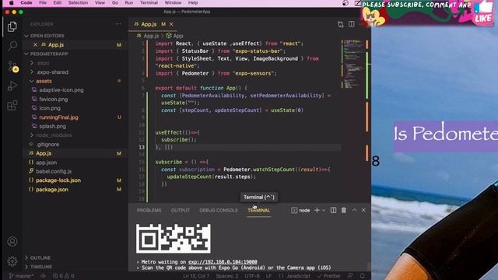Click Ln 13, Col 7 status item
Image resolution: width=498 pixels, height=280 pixels.
(x=196, y=276)
